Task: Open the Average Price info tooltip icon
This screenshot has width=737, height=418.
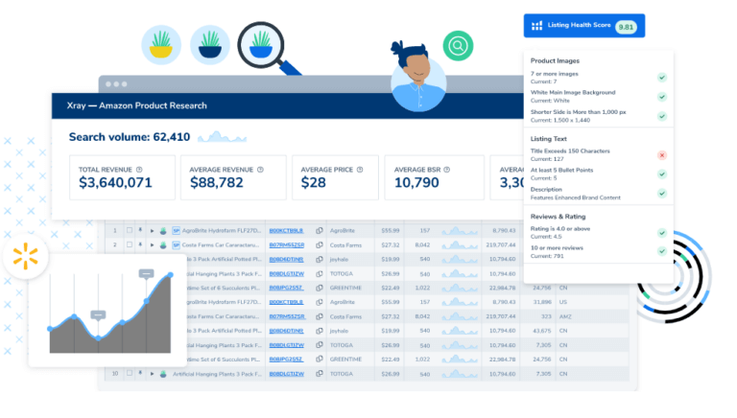Action: click(360, 170)
